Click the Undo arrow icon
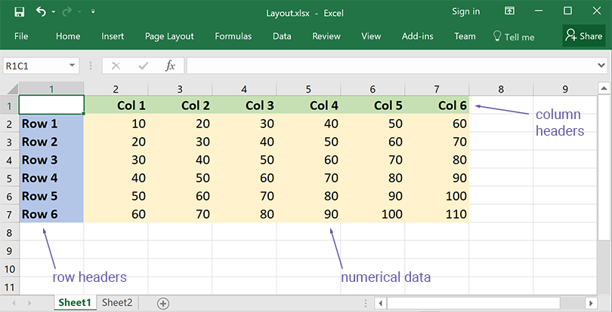The image size is (612, 312). click(41, 11)
